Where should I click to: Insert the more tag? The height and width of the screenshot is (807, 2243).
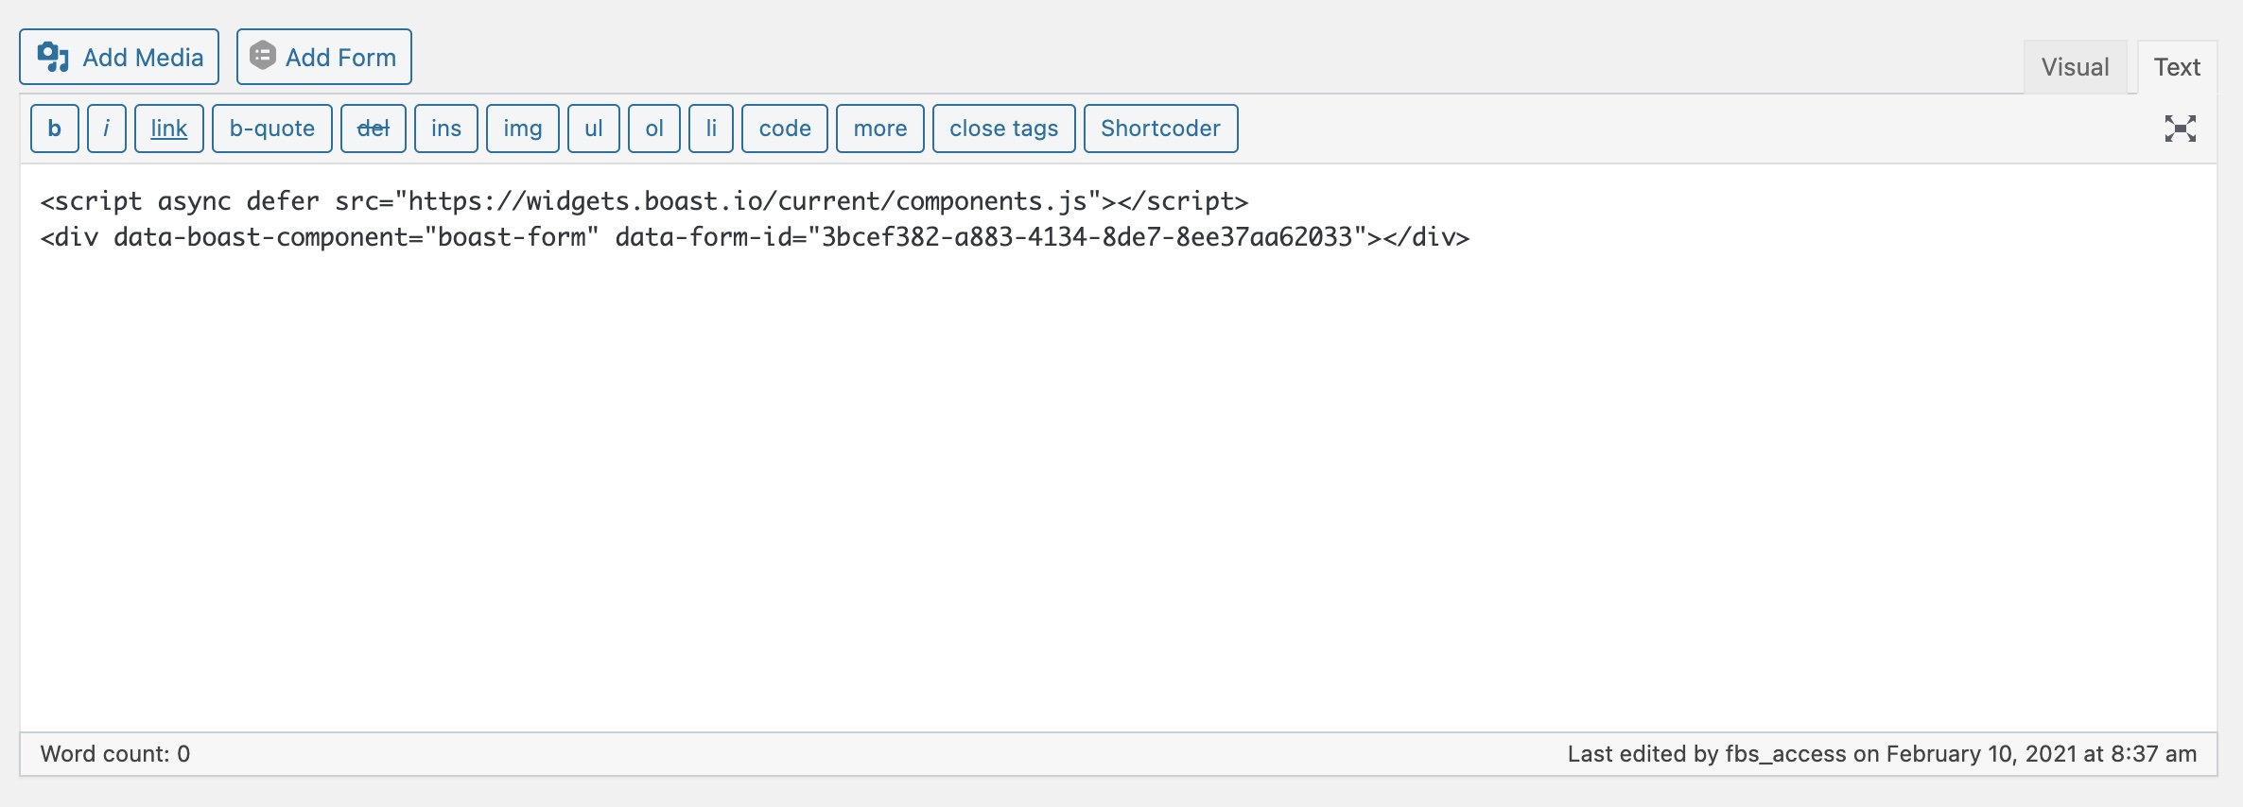click(x=880, y=129)
